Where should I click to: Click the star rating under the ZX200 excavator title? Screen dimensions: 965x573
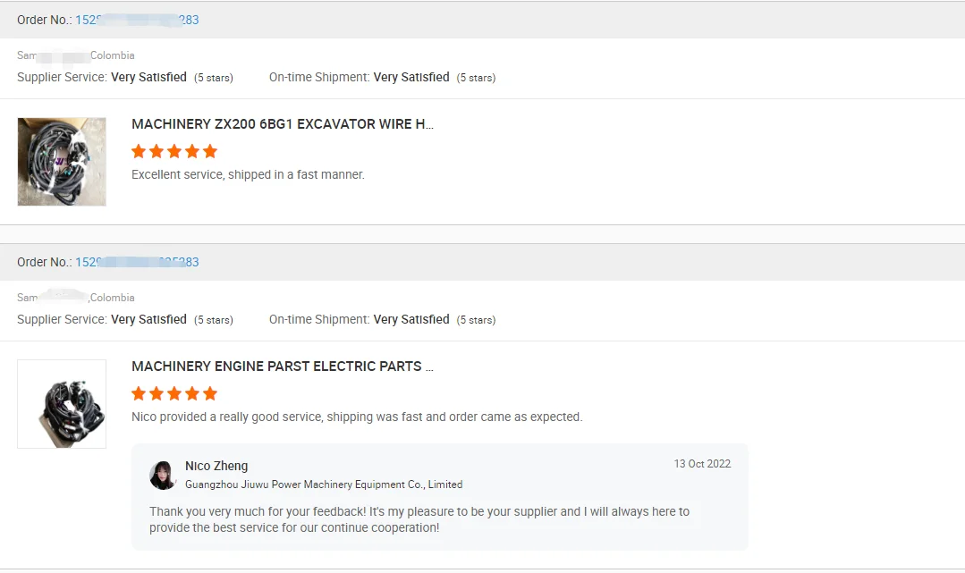pos(174,151)
